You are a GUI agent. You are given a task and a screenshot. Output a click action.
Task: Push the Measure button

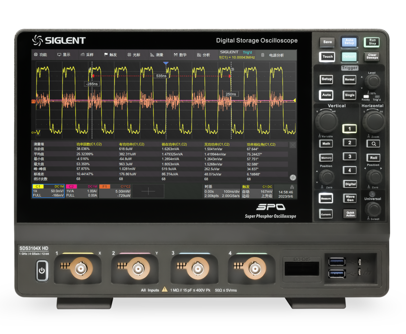pyautogui.click(x=326, y=198)
